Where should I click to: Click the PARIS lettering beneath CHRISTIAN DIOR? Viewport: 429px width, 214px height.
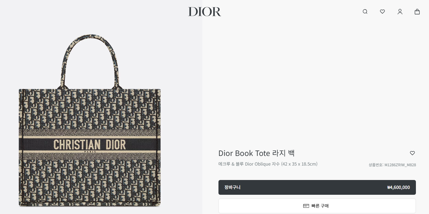[90, 152]
